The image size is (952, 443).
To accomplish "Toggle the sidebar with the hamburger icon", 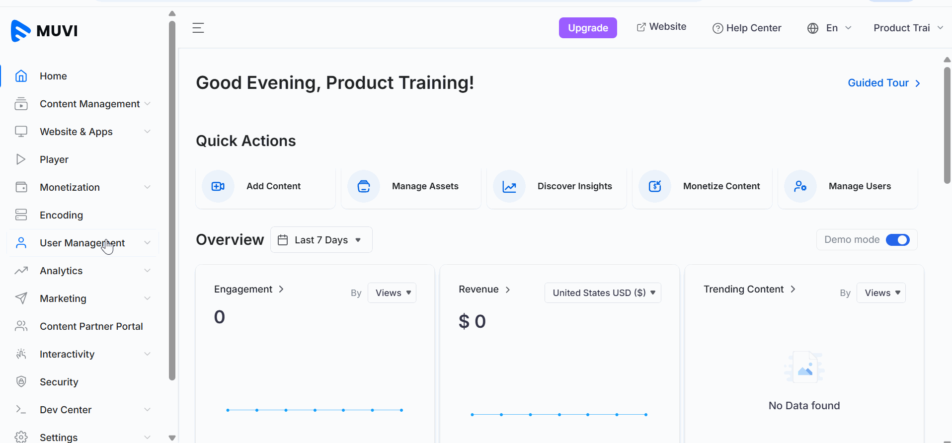I will click(198, 28).
